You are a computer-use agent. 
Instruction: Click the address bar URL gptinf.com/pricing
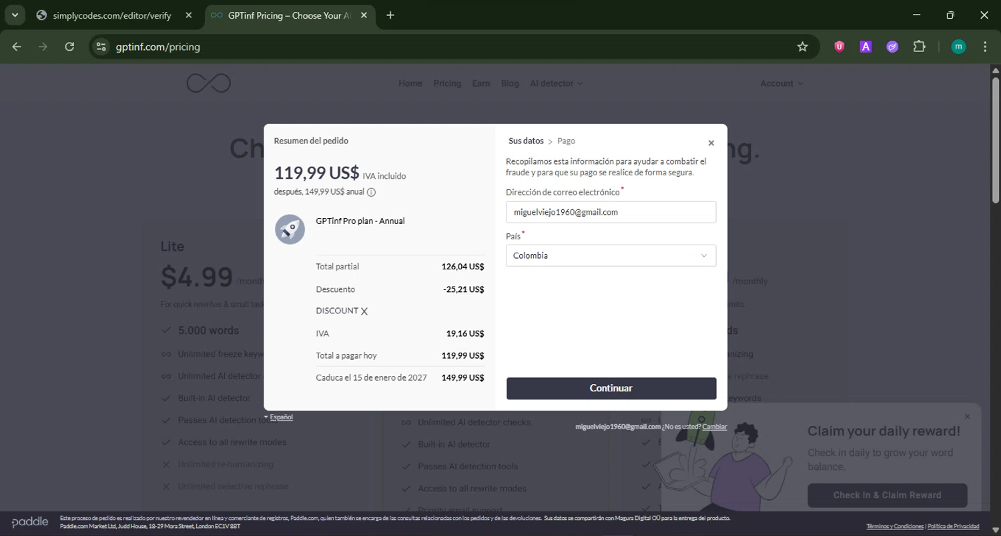pos(157,47)
